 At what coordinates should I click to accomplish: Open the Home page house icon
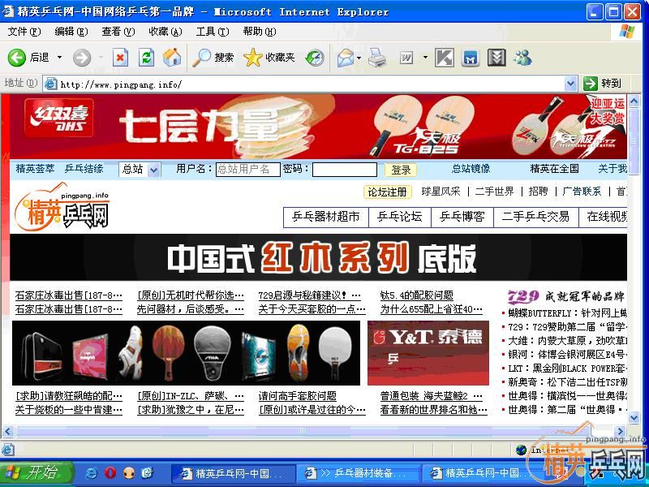pyautogui.click(x=172, y=57)
